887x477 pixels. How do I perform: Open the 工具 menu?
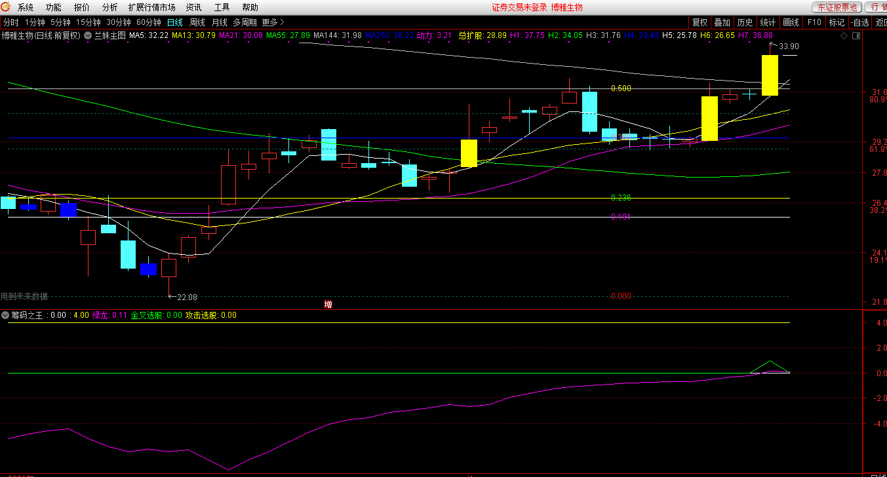222,8
